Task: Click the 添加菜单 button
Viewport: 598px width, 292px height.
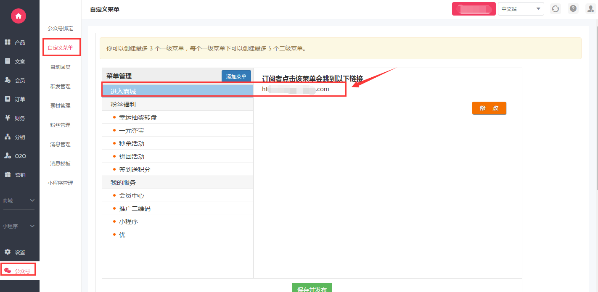Action: [x=236, y=76]
